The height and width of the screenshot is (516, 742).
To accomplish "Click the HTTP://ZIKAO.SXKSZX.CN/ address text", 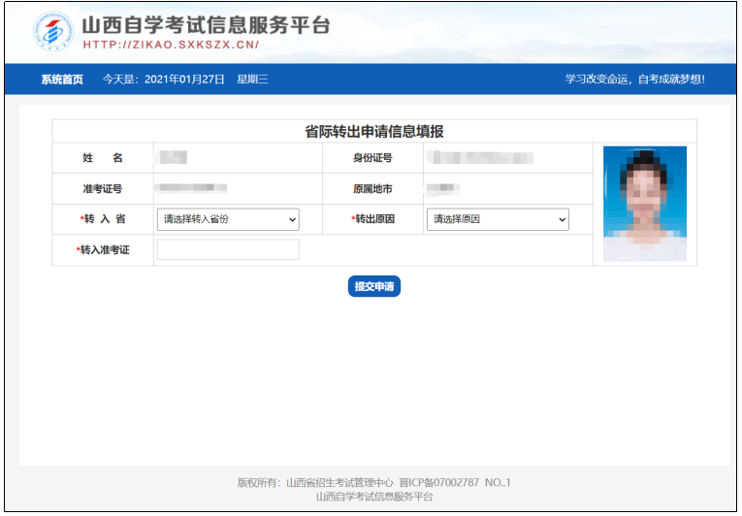I will pyautogui.click(x=171, y=45).
